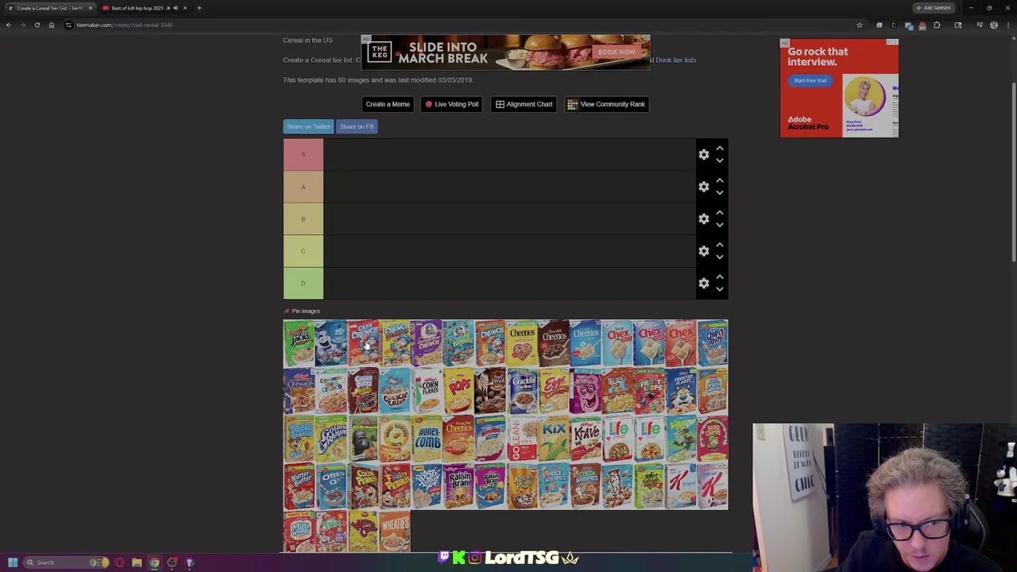This screenshot has width=1017, height=572.
Task: Open the Live Voting Poll
Action: [451, 104]
